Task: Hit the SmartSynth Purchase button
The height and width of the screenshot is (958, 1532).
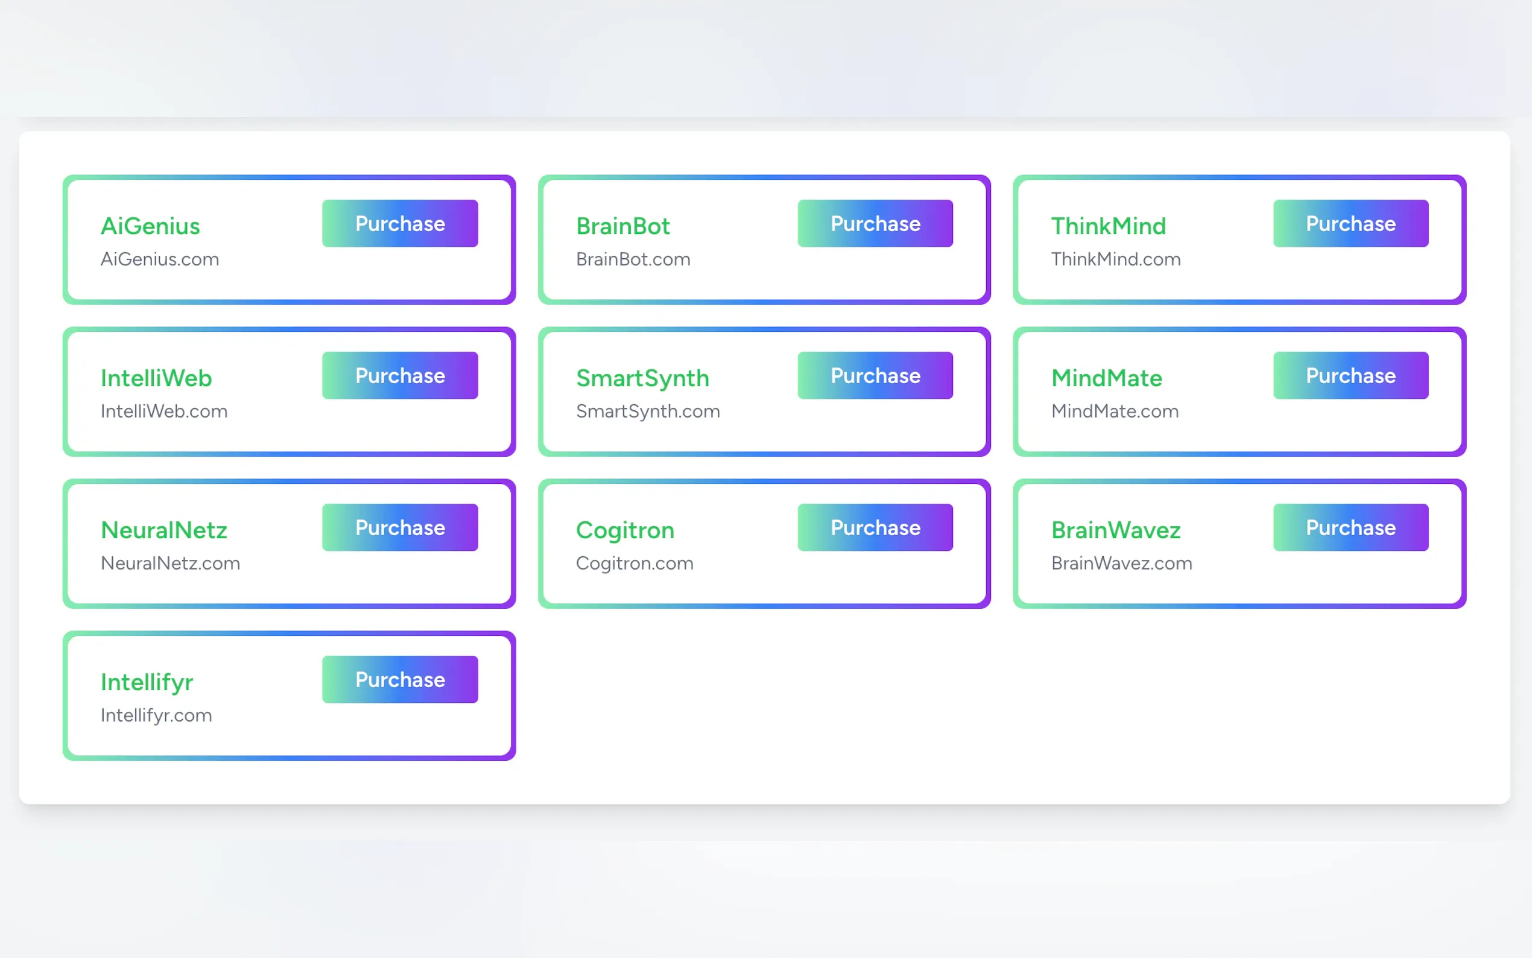Action: 875,376
